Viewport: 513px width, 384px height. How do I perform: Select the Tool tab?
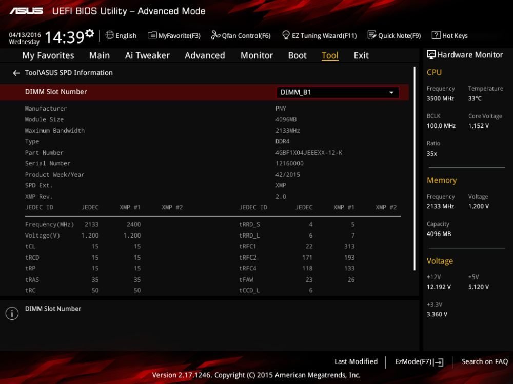click(x=330, y=55)
